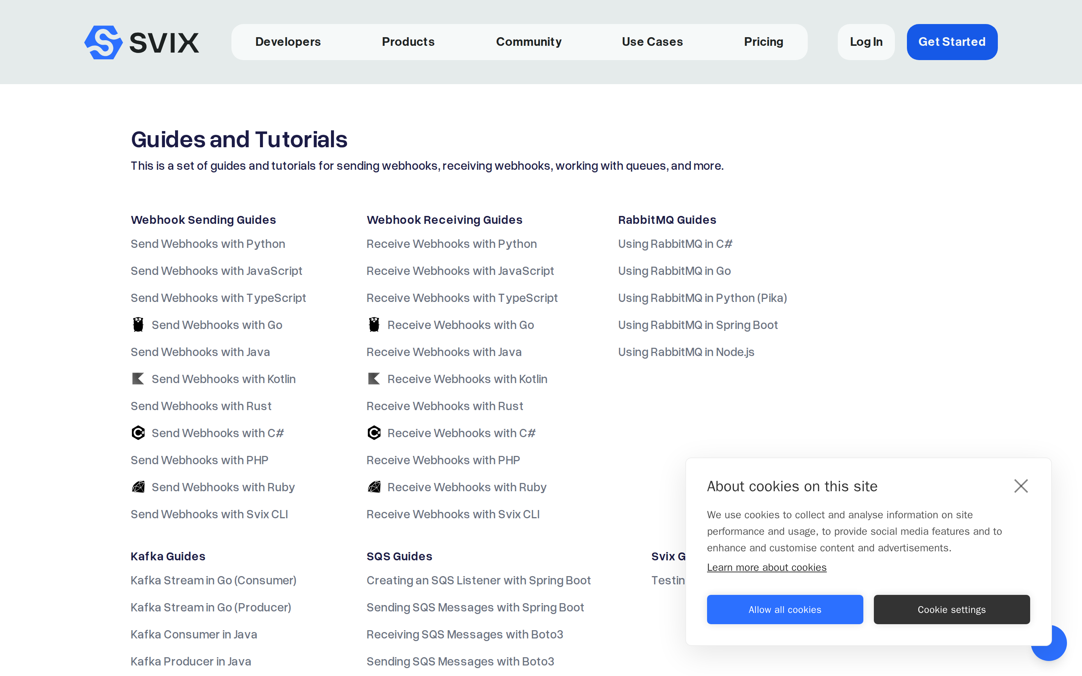Viewport: 1082px width, 676px height.
Task: Open the Community menu
Action: pos(529,42)
